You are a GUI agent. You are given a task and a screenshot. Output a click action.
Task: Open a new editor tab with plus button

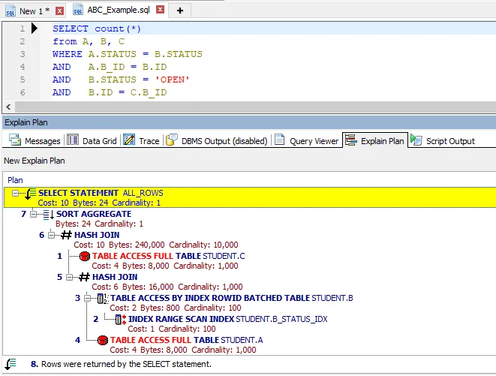click(x=179, y=11)
